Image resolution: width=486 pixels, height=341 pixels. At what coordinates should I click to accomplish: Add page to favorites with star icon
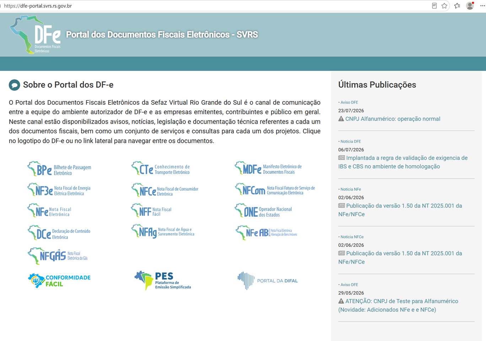click(x=444, y=6)
